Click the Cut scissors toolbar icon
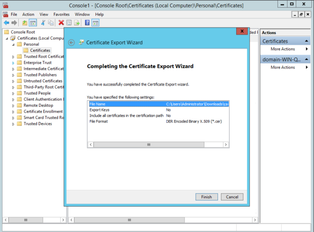Viewport: 314px width, 232px height. pyautogui.click(x=43, y=23)
